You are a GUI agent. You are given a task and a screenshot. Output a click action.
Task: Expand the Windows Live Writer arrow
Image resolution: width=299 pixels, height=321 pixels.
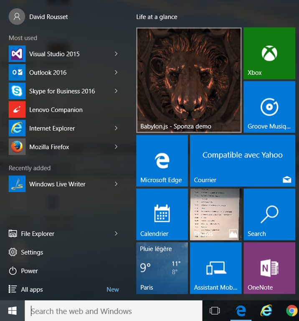click(116, 184)
